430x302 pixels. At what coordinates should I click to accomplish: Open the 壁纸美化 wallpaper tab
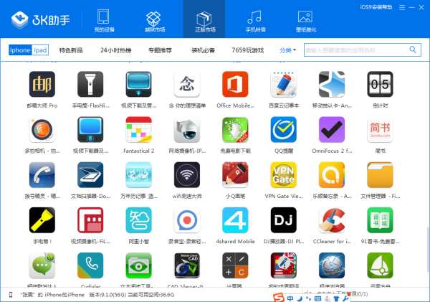(305, 21)
